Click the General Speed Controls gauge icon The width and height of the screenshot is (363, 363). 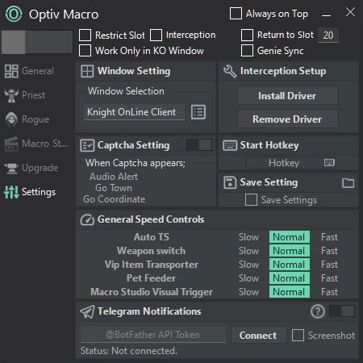point(87,219)
